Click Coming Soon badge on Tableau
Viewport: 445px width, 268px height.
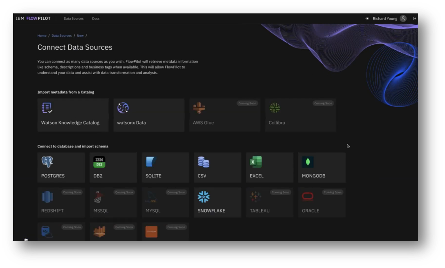281,192
